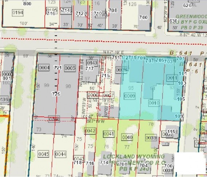
Task: Select parcel 0041 label
Action: tap(109, 134)
